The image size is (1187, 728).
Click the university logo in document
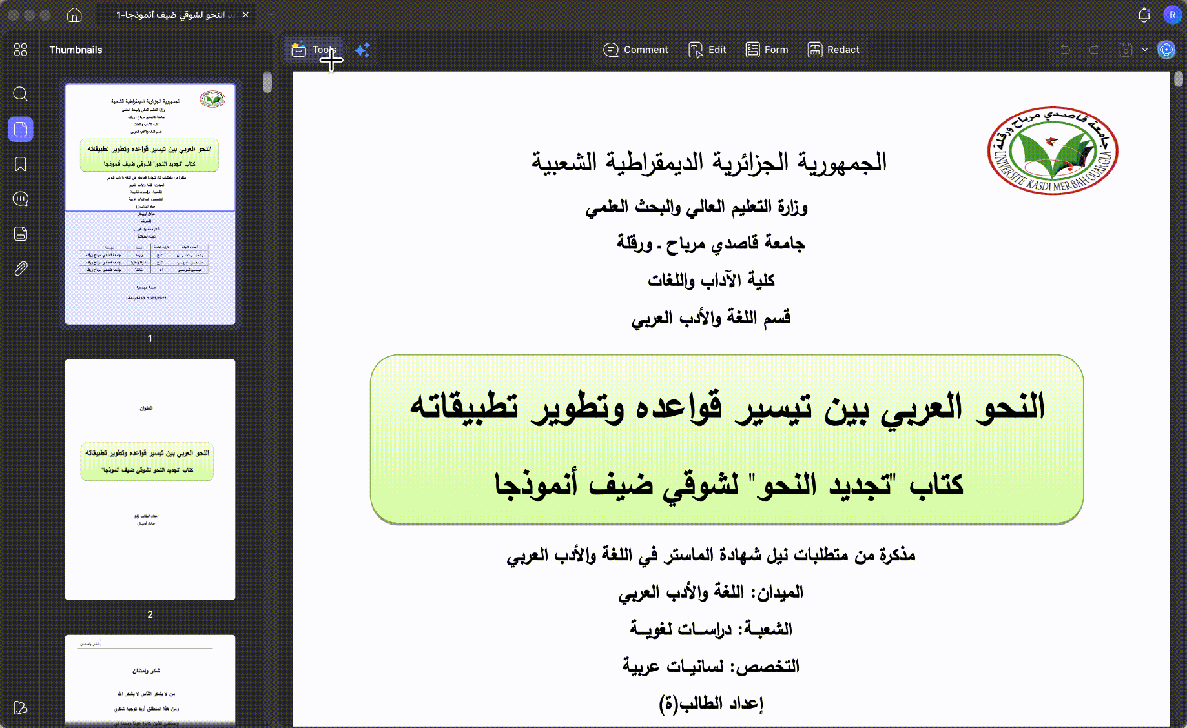point(1052,151)
